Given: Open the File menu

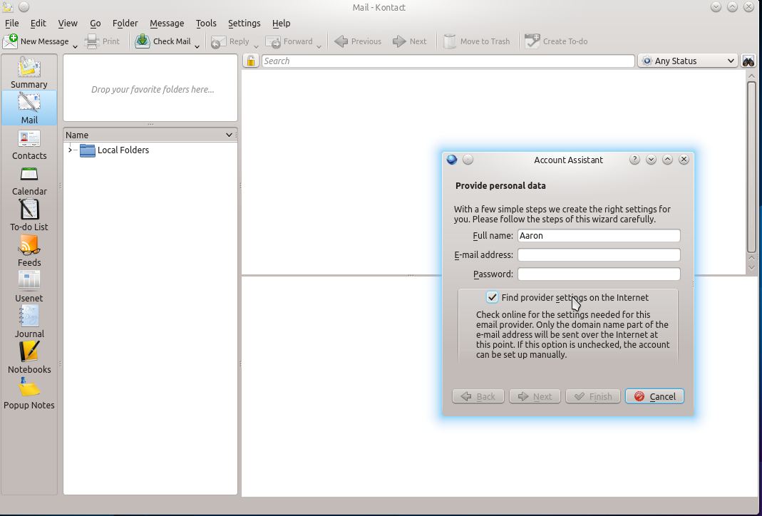Looking at the screenshot, I should pyautogui.click(x=11, y=24).
